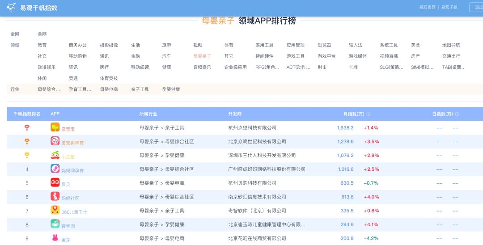Select the 移动购物 category filter

click(x=78, y=56)
